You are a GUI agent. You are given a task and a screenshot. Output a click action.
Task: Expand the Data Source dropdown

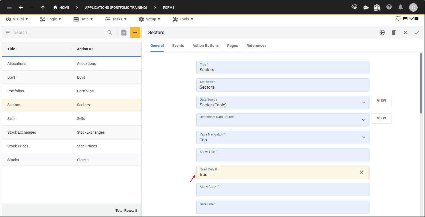pyautogui.click(x=364, y=102)
